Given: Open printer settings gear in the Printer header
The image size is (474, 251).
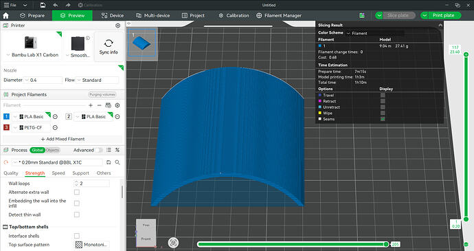Looking at the screenshot, I should coord(118,25).
